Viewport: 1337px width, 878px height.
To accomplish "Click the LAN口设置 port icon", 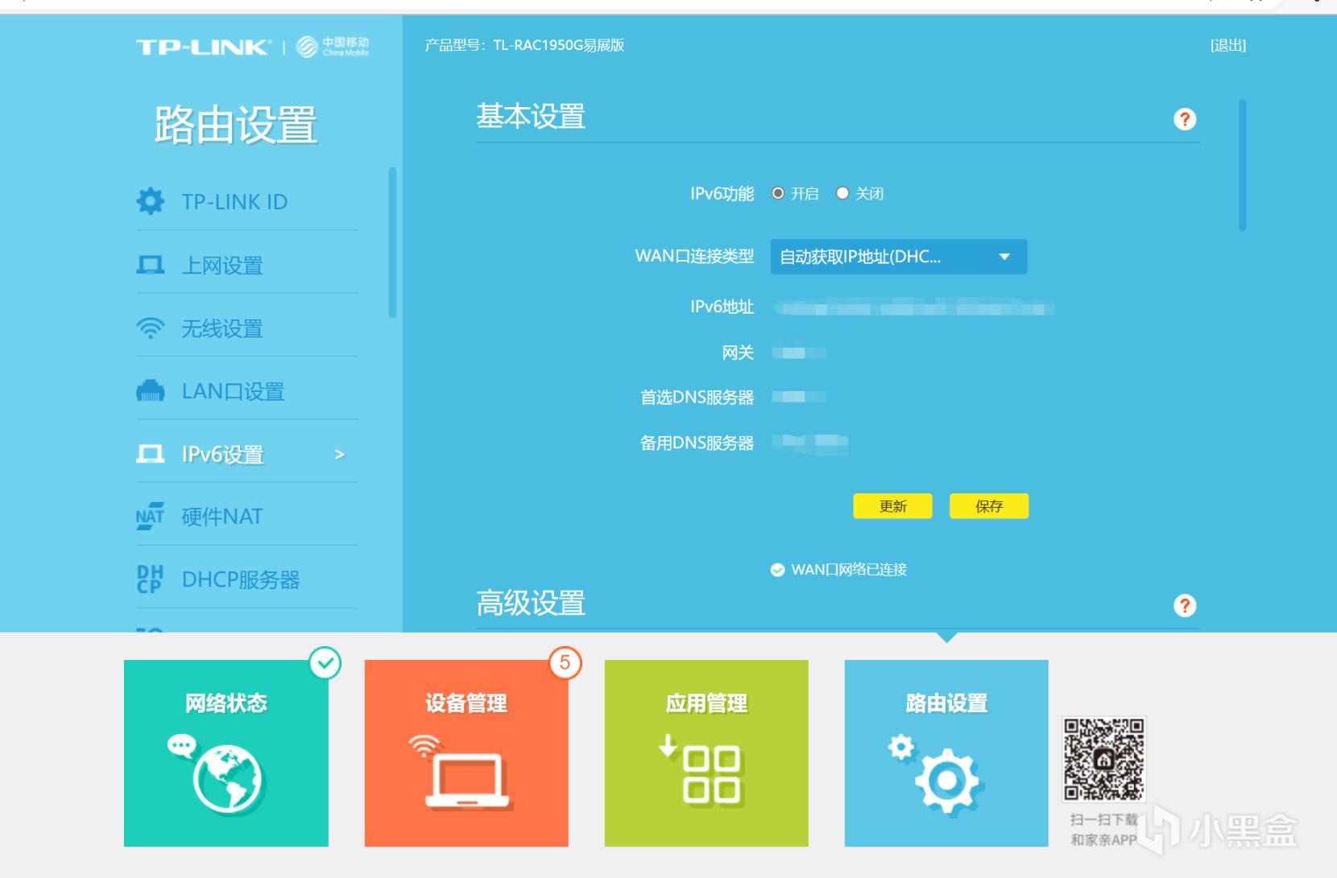I will (x=151, y=391).
